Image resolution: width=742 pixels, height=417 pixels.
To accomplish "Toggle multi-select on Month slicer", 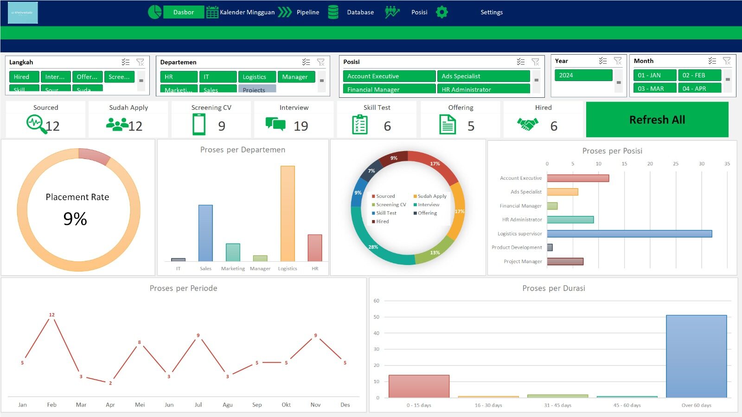I will [x=712, y=61].
